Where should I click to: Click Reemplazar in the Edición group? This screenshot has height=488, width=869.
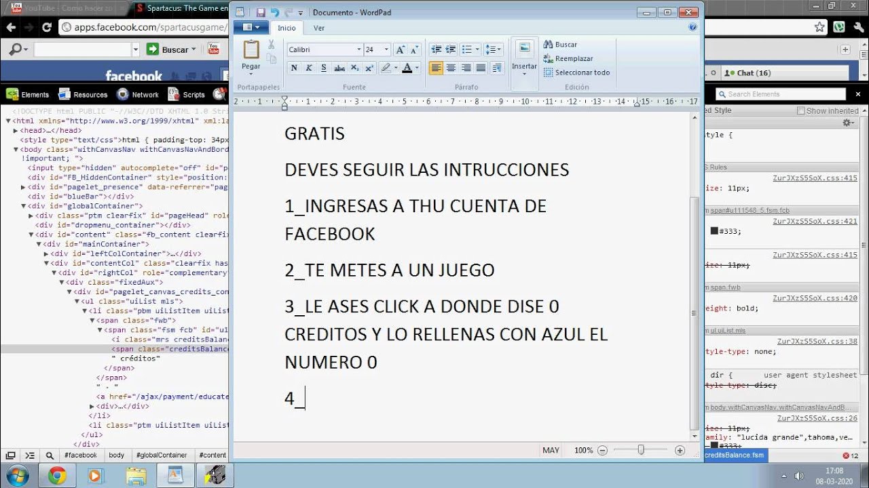(568, 59)
